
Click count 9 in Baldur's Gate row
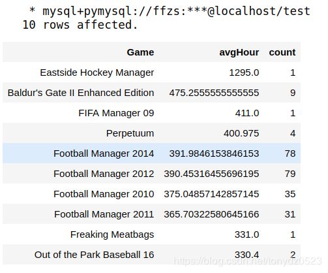pos(293,93)
